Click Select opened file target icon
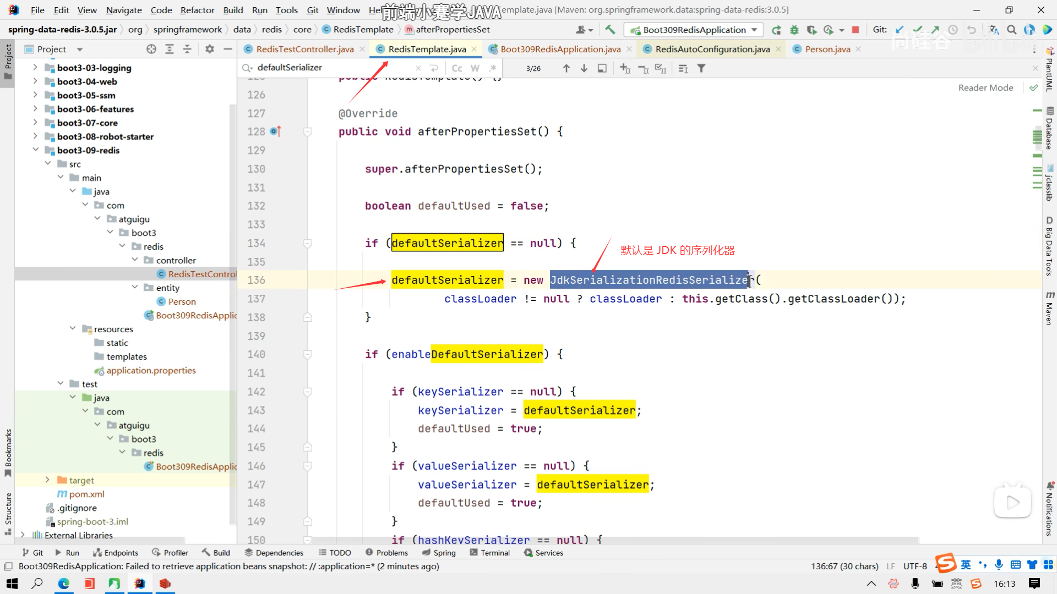The image size is (1057, 594). 151,49
